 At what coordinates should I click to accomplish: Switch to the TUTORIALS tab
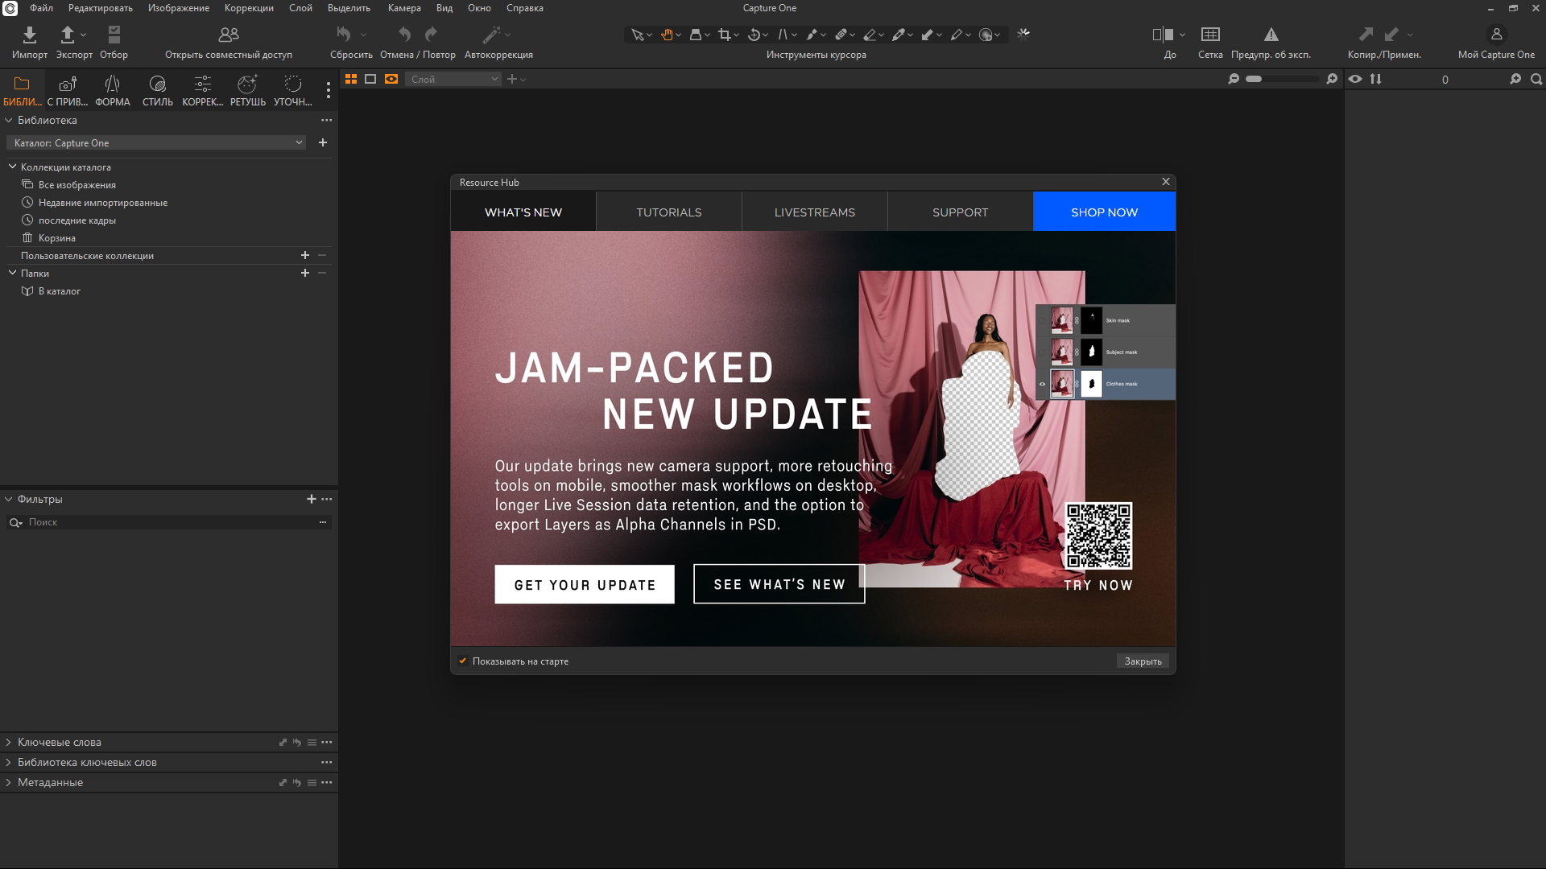pyautogui.click(x=668, y=212)
